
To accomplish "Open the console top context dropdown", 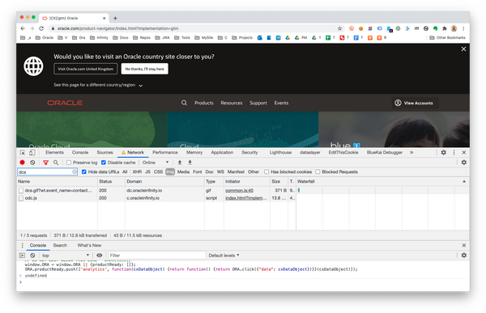I will (65, 256).
